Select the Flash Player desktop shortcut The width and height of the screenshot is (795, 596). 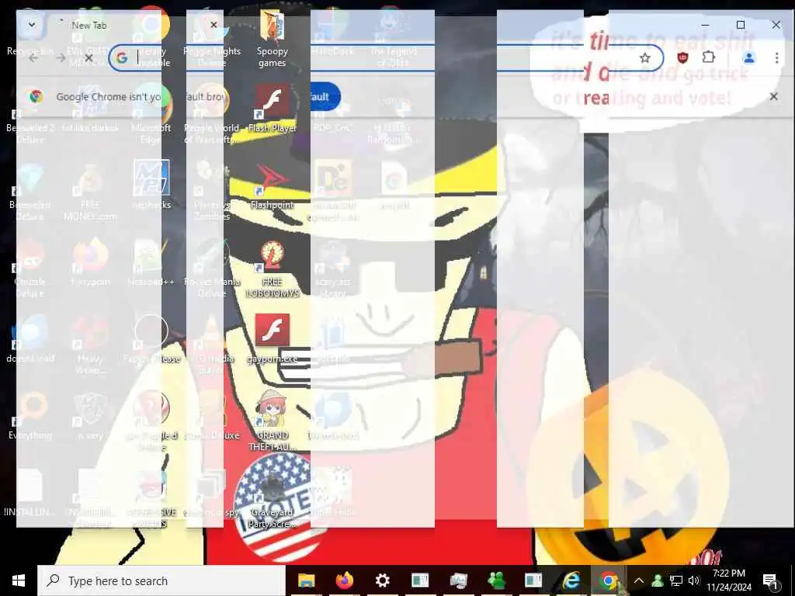[x=273, y=109]
